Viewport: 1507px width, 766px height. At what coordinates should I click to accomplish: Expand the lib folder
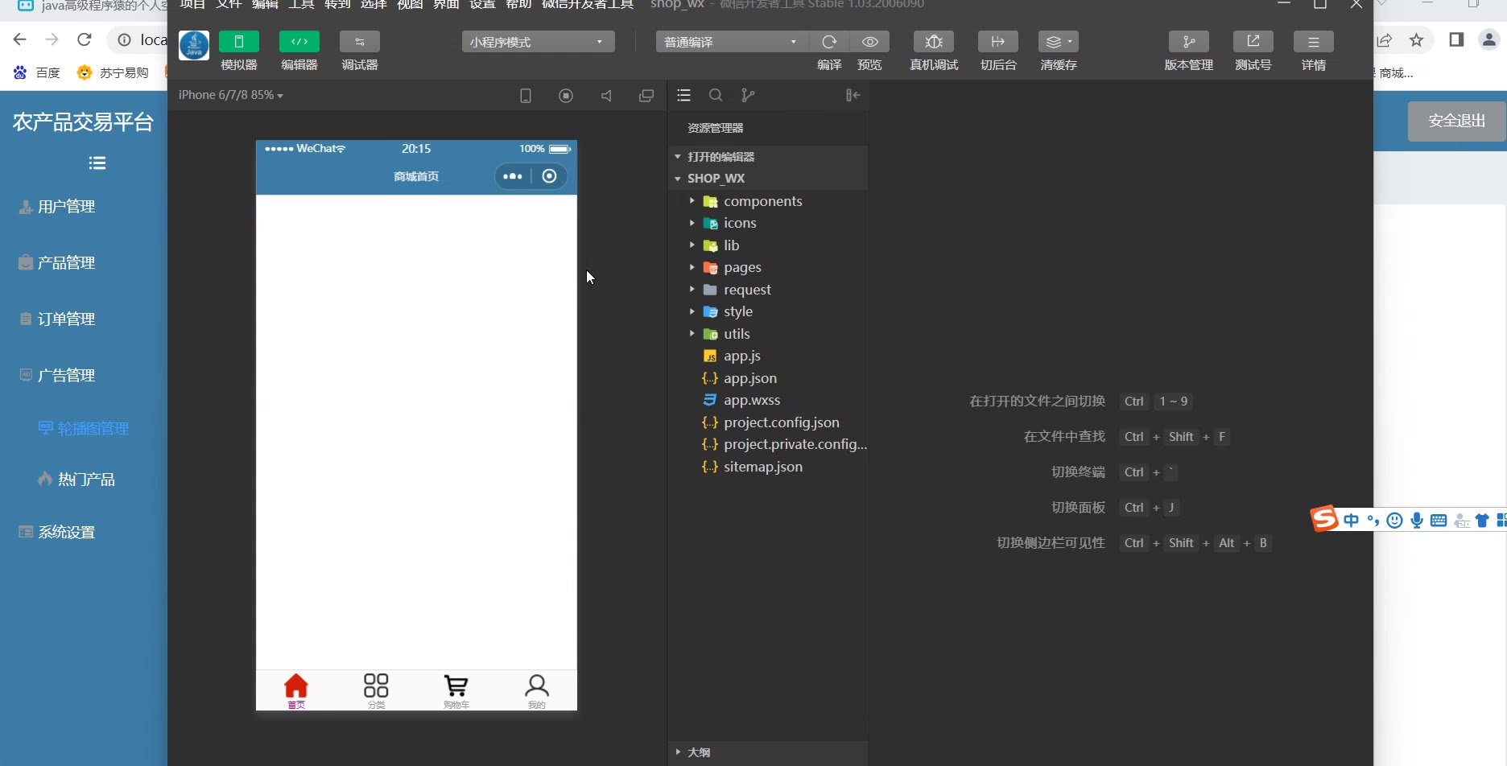(x=768, y=245)
